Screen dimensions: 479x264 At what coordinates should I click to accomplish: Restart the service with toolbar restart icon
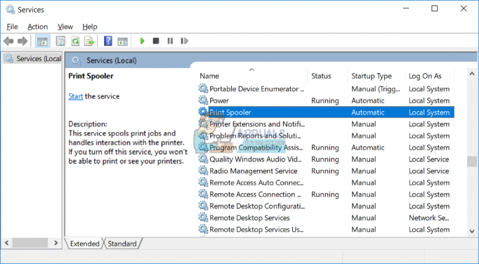click(x=184, y=41)
